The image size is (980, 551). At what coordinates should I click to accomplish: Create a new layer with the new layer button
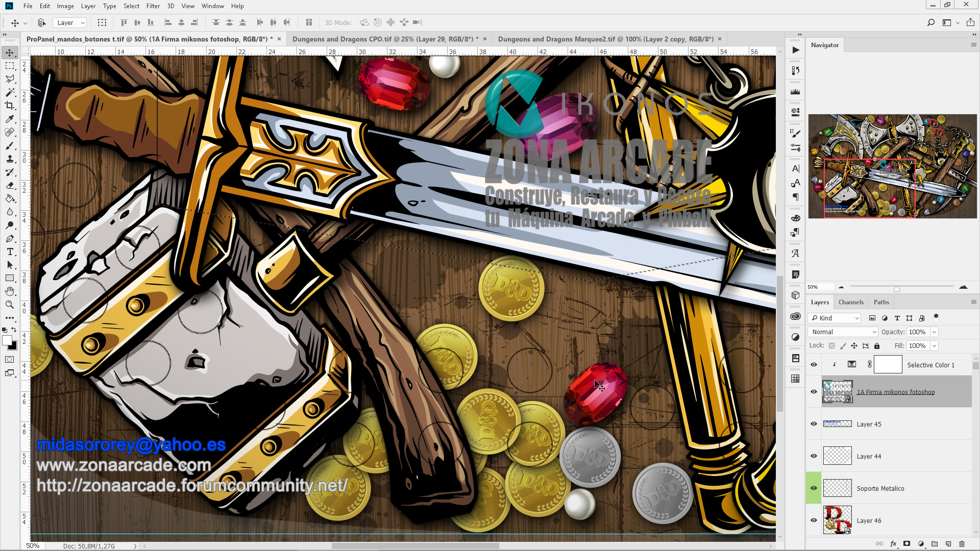pos(949,544)
